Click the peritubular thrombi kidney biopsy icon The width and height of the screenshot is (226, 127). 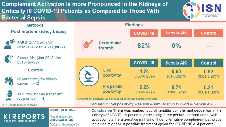click(x=88, y=45)
